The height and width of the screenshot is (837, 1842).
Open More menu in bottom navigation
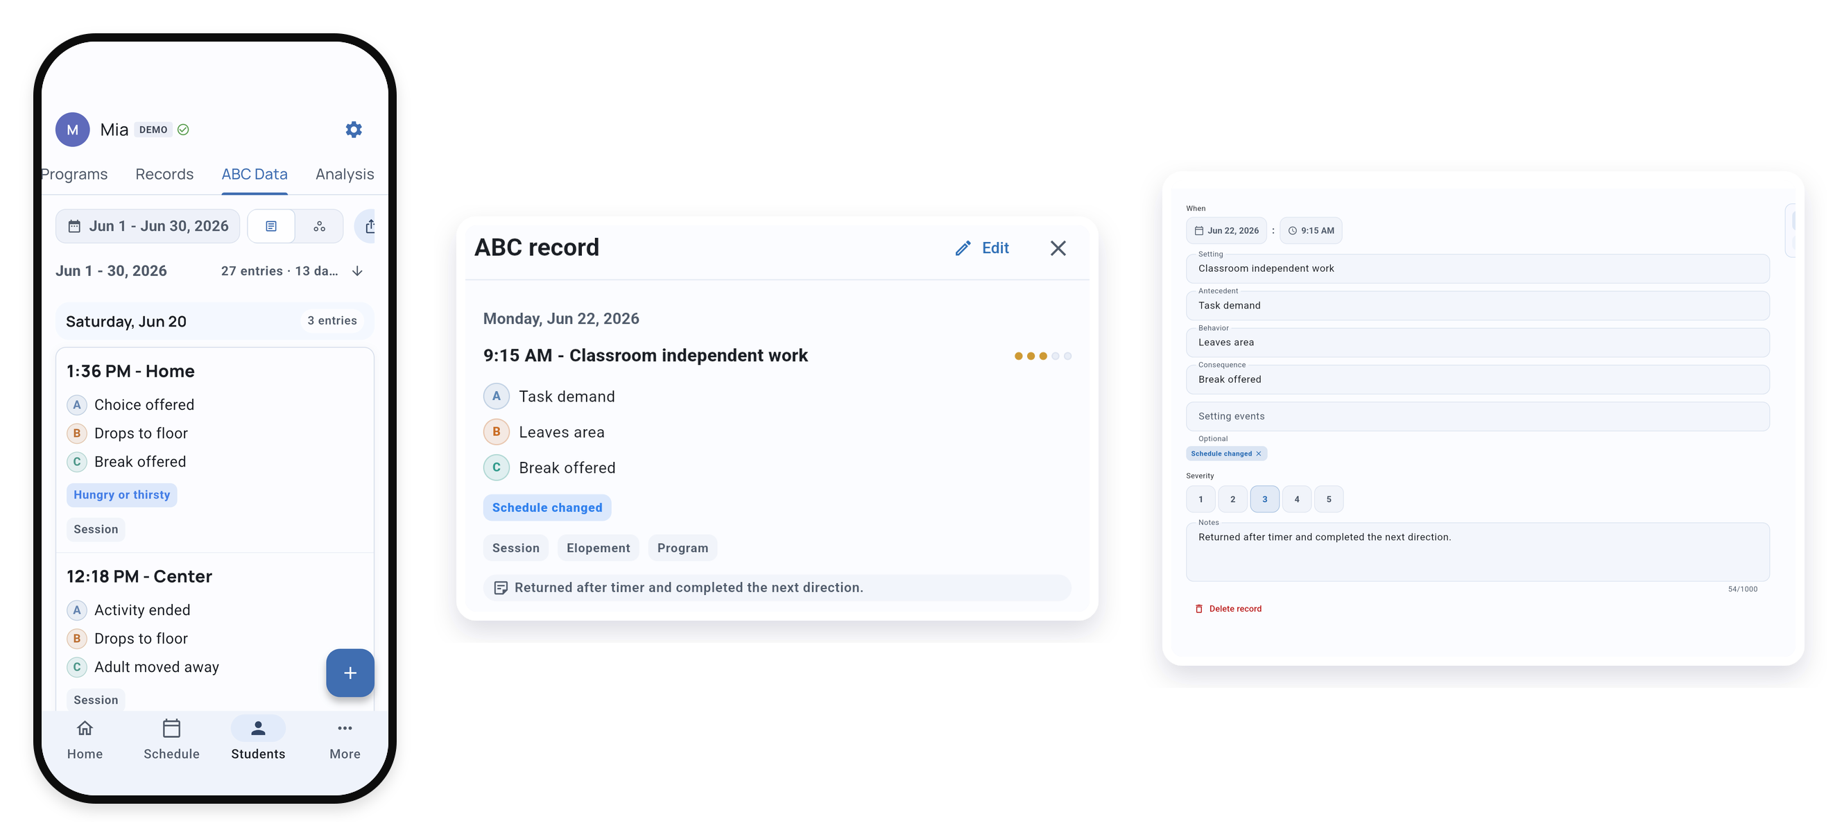(345, 739)
